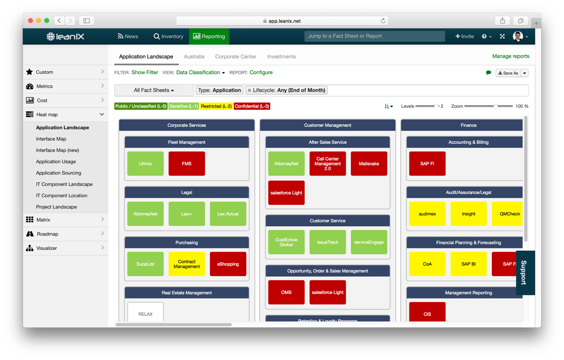Click the browser back arrow
Screen dimensions: 564x360
tap(59, 21)
